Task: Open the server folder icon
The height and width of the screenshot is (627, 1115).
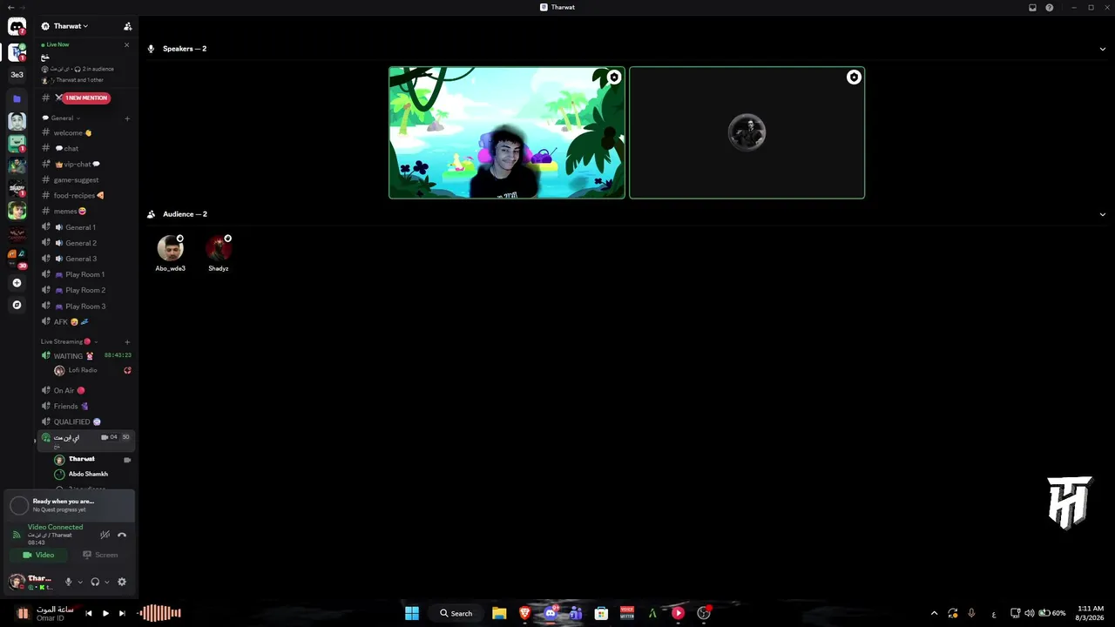Action: click(x=17, y=98)
